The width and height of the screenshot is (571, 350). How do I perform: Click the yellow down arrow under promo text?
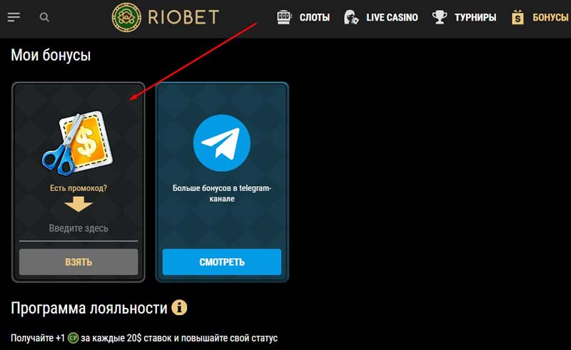pyautogui.click(x=79, y=204)
